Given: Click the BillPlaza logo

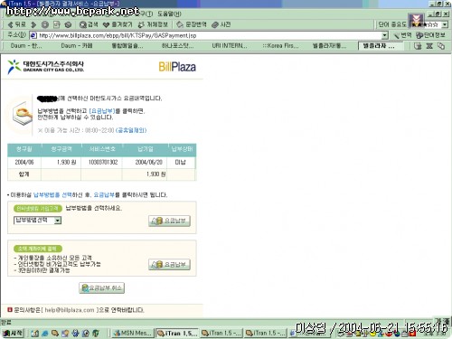Looking at the screenshot, I should click(x=177, y=67).
